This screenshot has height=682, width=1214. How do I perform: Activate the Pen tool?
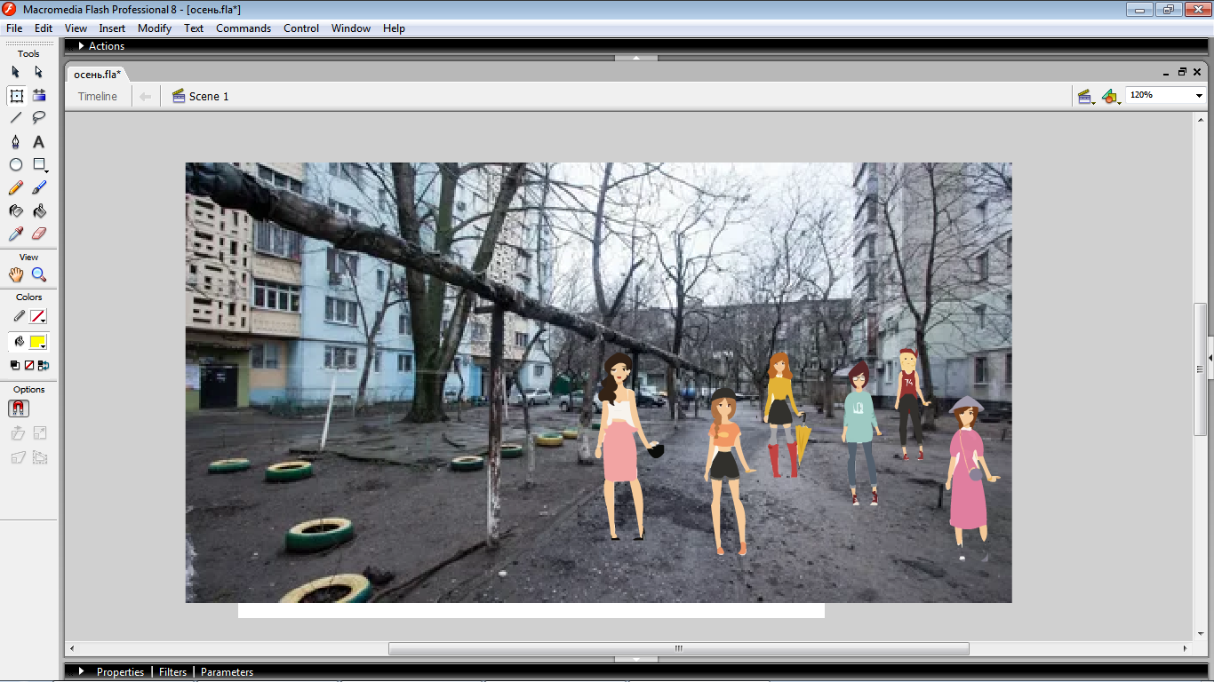[x=16, y=141]
